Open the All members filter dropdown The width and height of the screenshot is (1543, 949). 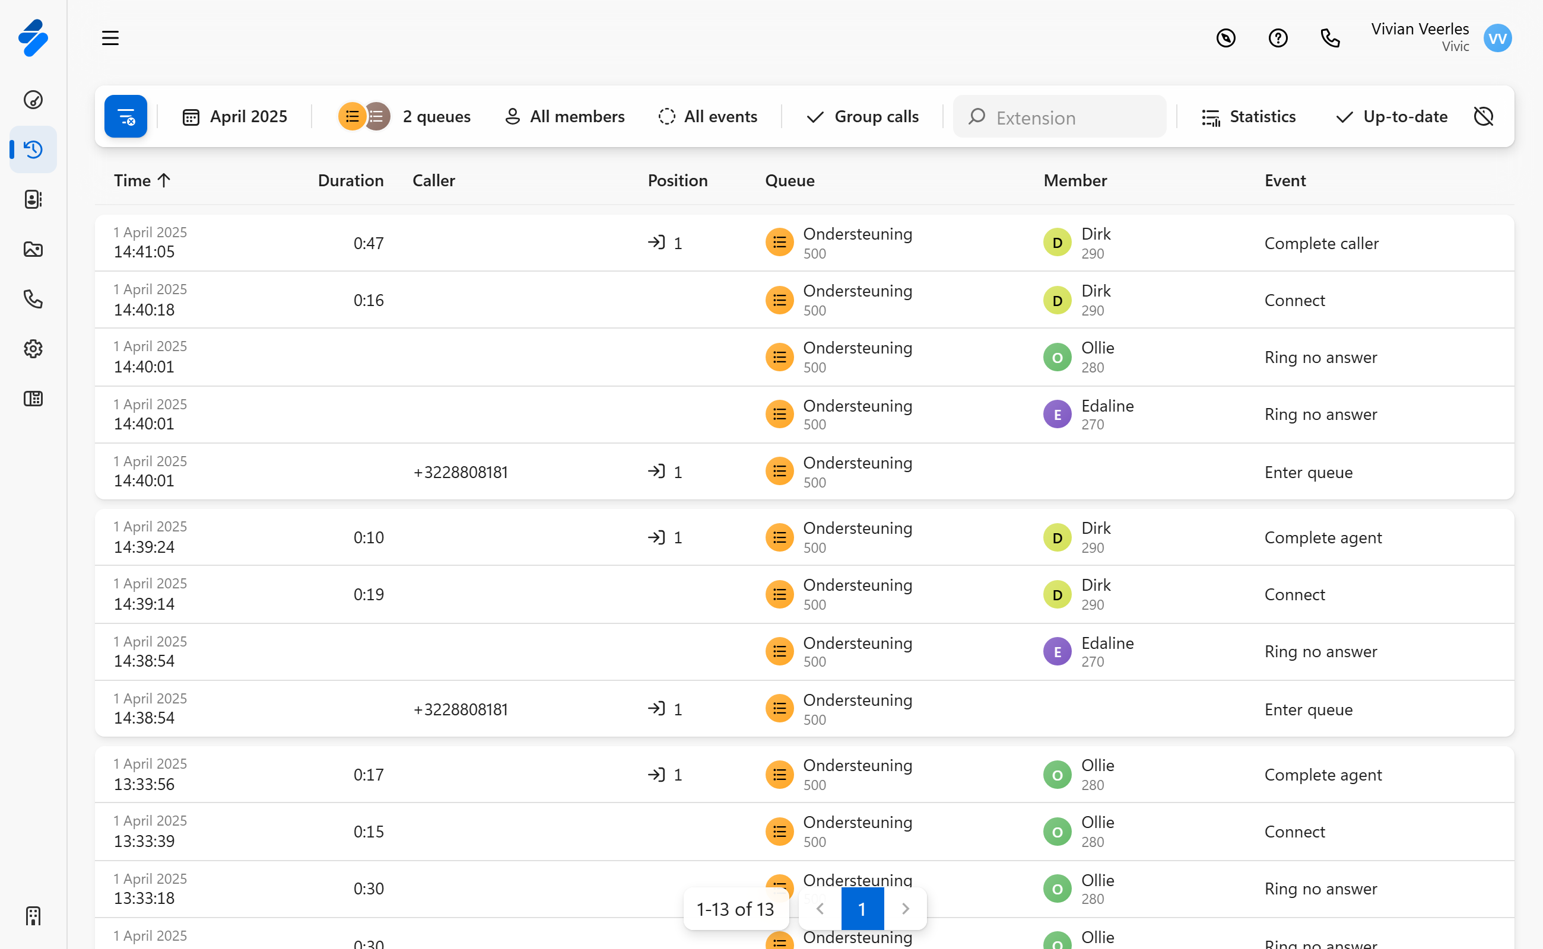[564, 117]
